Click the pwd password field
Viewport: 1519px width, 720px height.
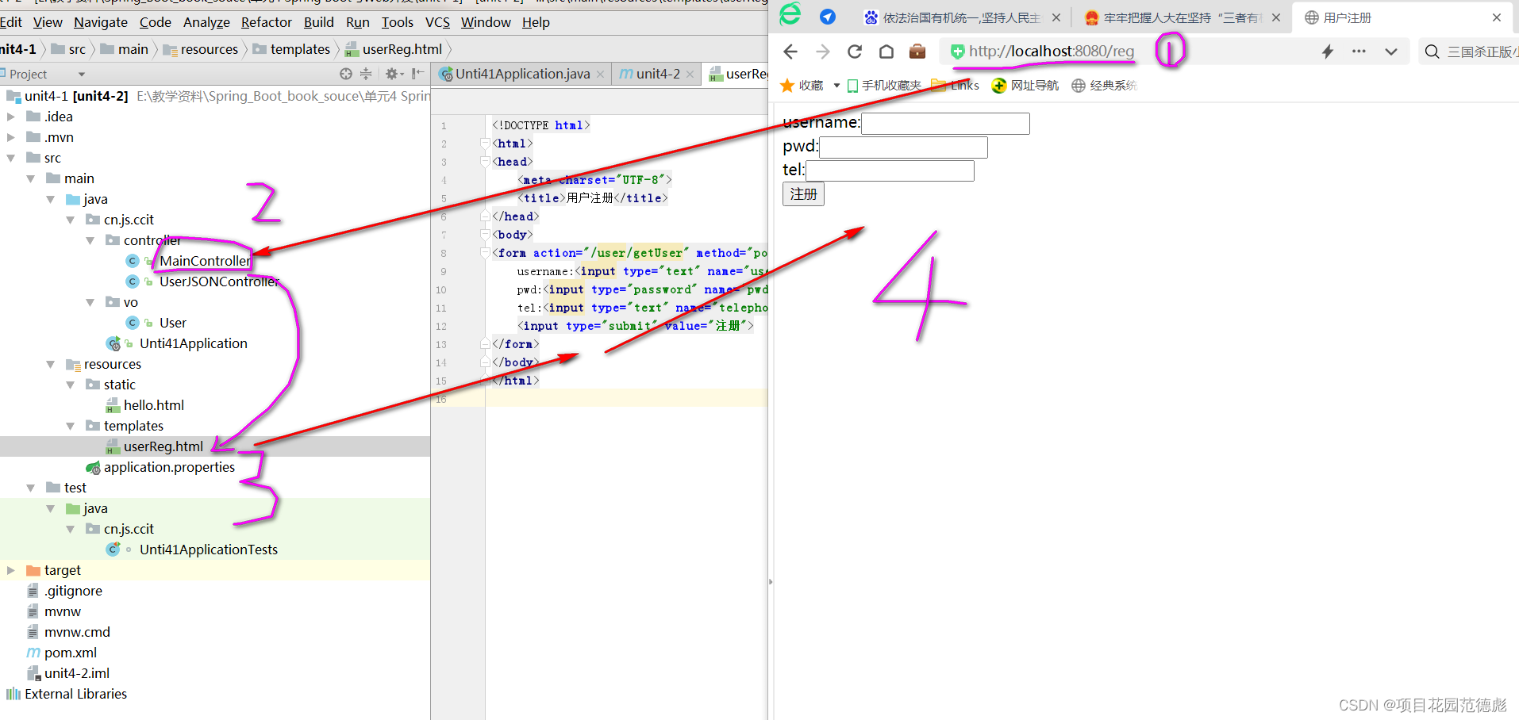pyautogui.click(x=903, y=147)
